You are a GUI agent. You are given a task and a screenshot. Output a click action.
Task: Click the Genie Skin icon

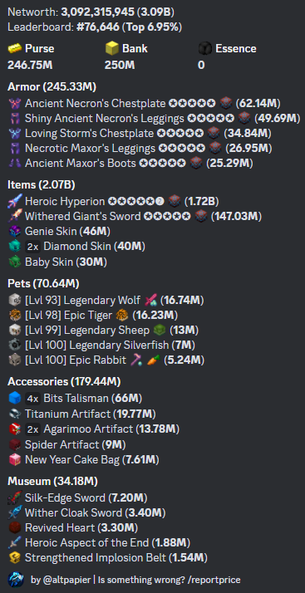(x=15, y=231)
